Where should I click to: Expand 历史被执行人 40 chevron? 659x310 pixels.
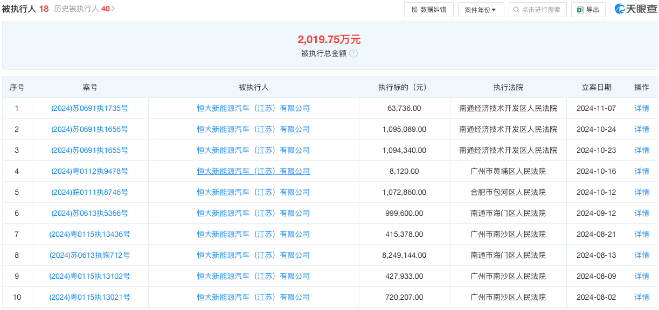point(113,9)
